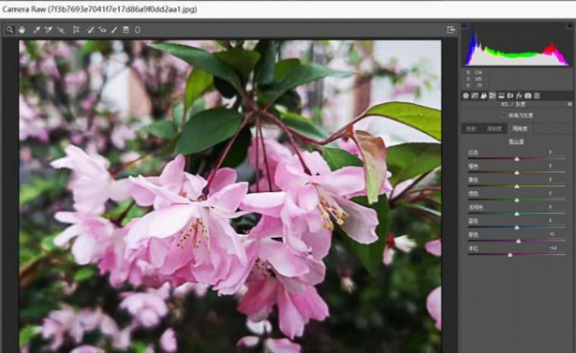This screenshot has height=353, width=576.
Task: Click the Default link above sliders
Action: 516,141
